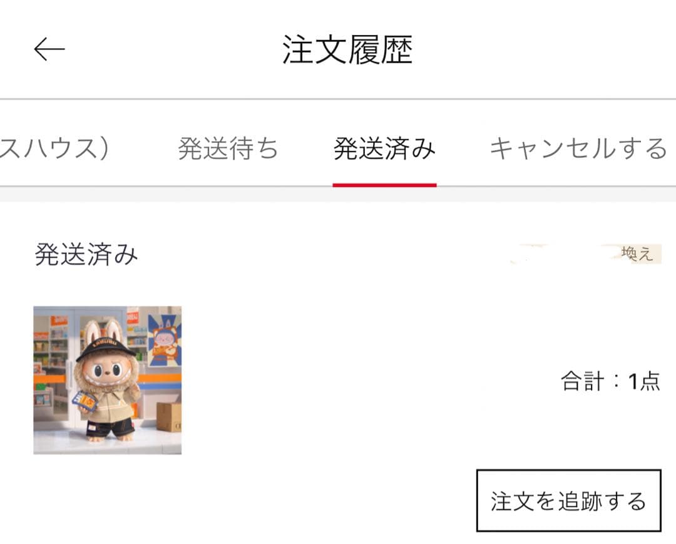Click the 発送済み order status label
The image size is (676, 544).
click(86, 254)
